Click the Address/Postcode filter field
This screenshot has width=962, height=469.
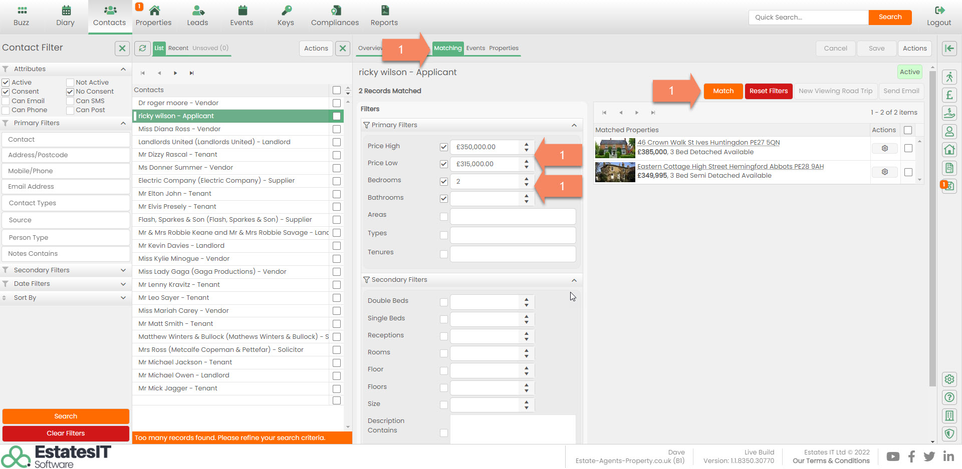coord(66,155)
